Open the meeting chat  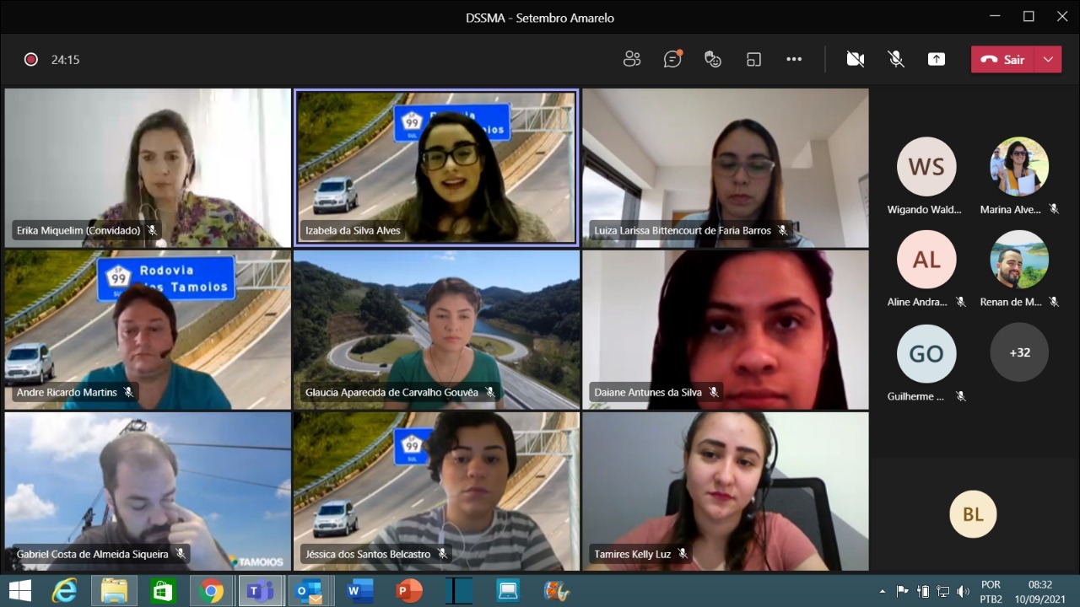(x=672, y=59)
